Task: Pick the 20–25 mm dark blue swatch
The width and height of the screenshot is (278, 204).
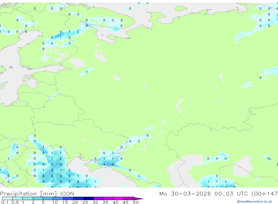Action: coord(78,198)
